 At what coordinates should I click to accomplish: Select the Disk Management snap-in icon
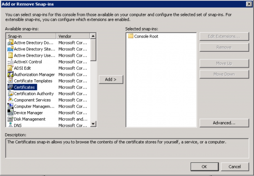click(10, 119)
